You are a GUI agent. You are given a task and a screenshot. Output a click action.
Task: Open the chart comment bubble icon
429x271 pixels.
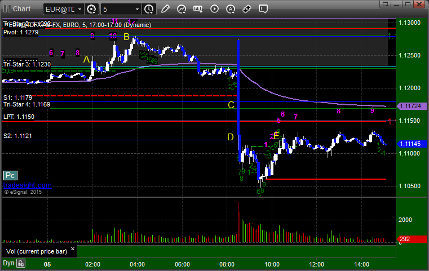(x=263, y=9)
